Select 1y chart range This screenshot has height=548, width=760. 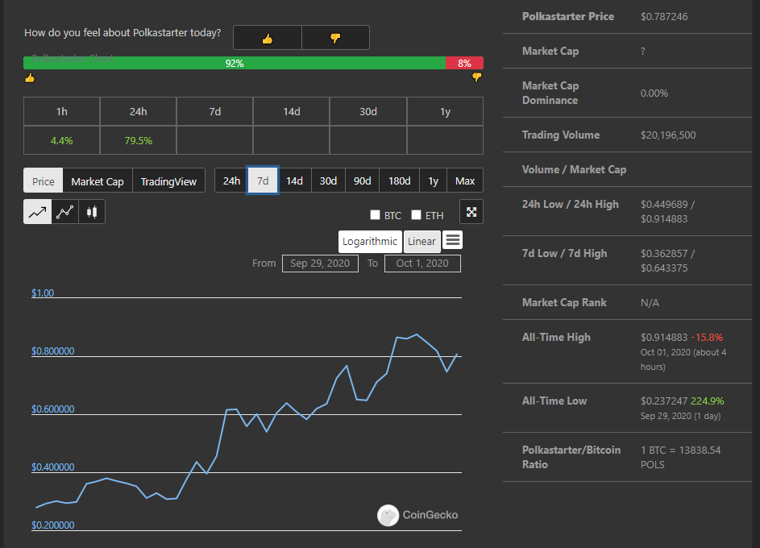[434, 181]
